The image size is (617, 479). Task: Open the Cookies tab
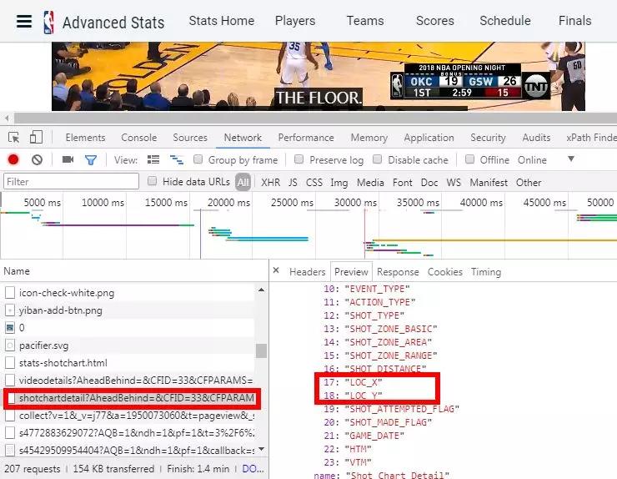pyautogui.click(x=445, y=272)
